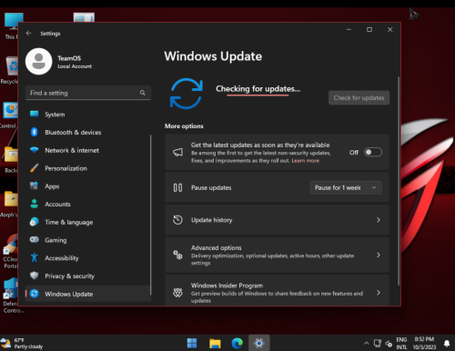The height and width of the screenshot is (351, 455).
Task: Open the Learn more link
Action: click(305, 161)
